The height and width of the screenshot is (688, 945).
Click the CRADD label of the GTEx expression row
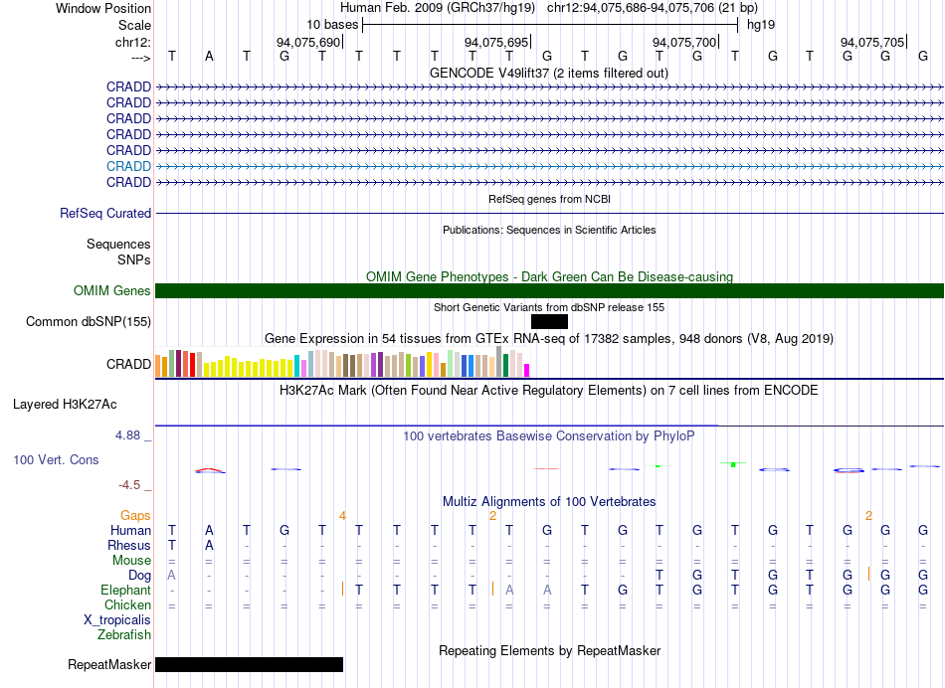pos(128,365)
